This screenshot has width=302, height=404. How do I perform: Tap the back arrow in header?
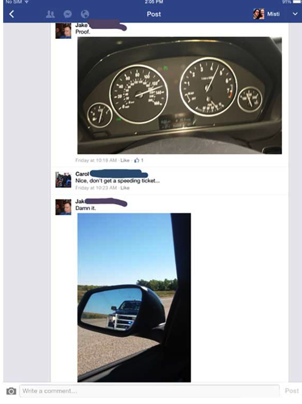coord(12,14)
